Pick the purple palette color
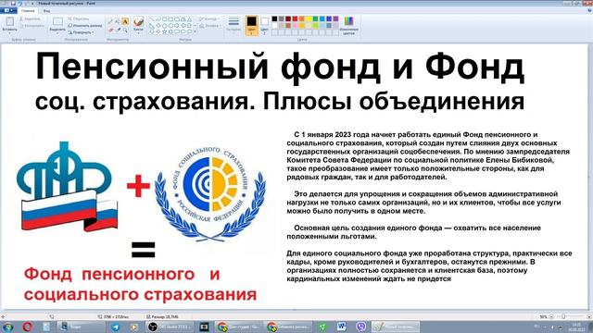This screenshot has height=333, width=593. click(335, 18)
